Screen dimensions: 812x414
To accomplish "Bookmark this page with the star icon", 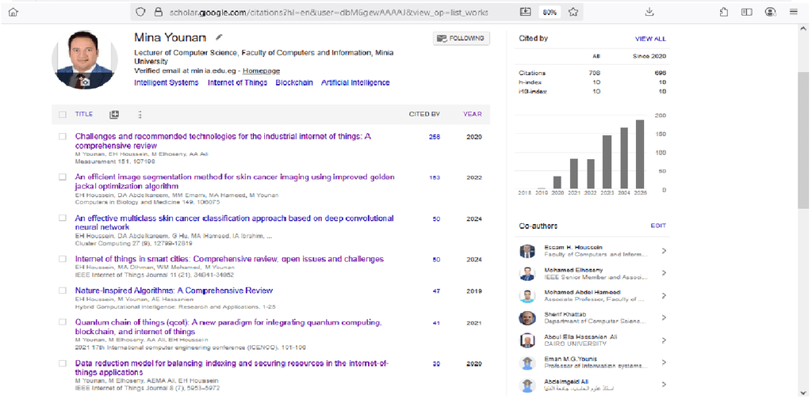I will (x=573, y=12).
